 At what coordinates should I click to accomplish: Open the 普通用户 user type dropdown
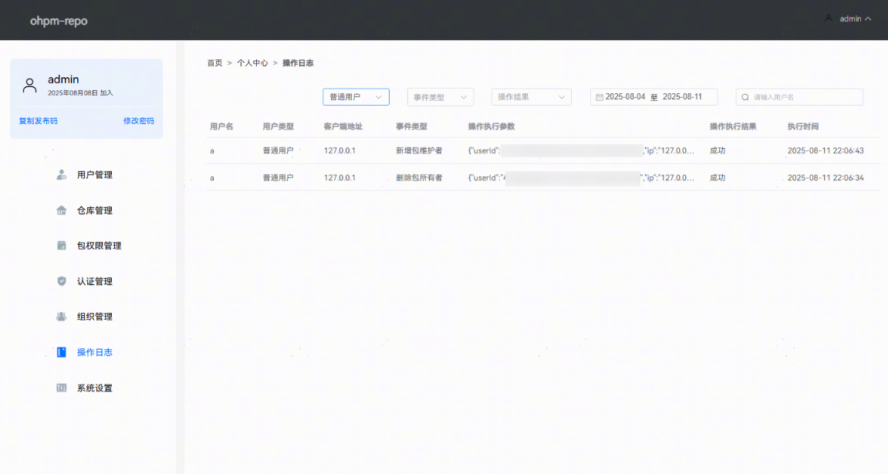point(356,97)
